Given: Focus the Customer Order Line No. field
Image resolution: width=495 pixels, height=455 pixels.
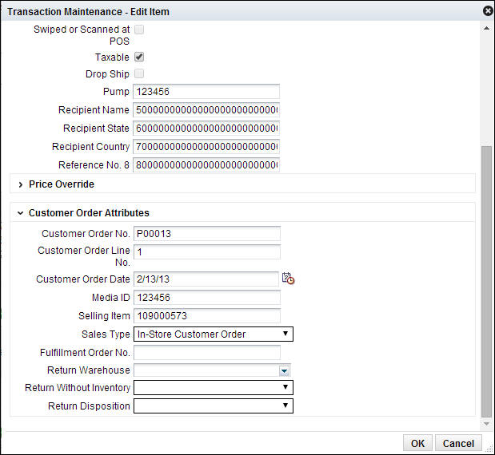Looking at the screenshot, I should (x=207, y=252).
